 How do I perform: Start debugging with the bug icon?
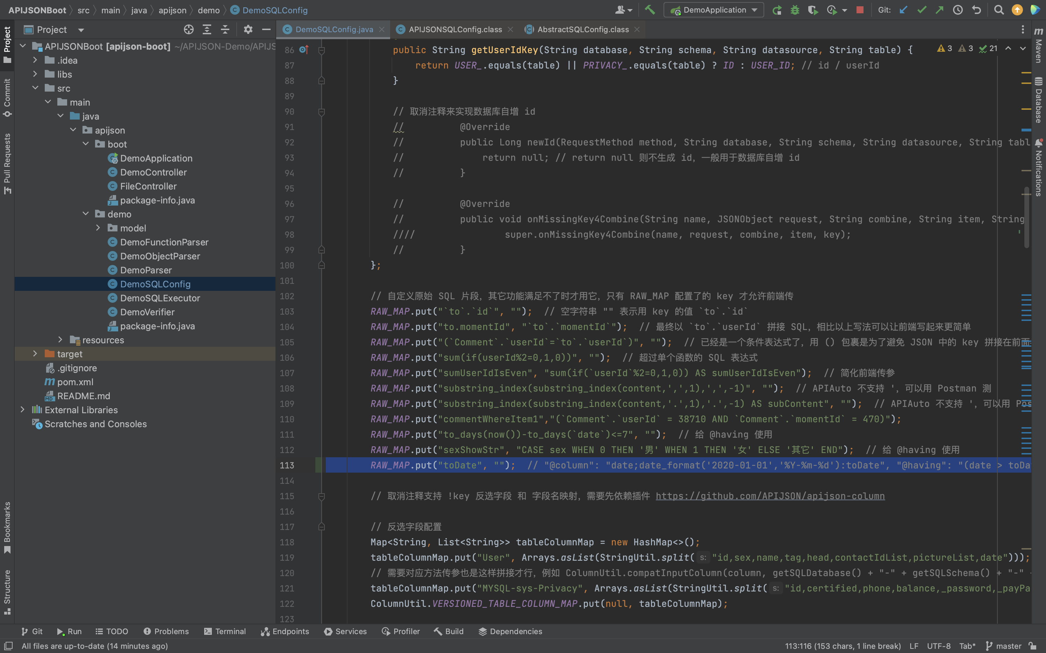795,9
